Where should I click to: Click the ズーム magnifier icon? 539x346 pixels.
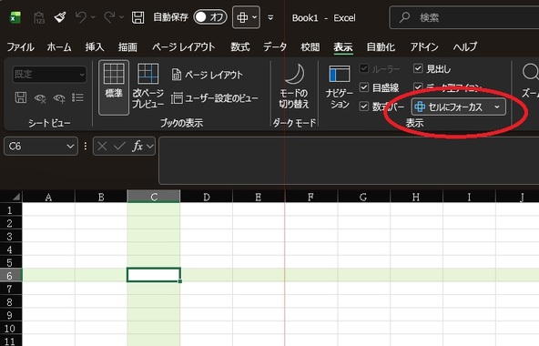(x=530, y=72)
